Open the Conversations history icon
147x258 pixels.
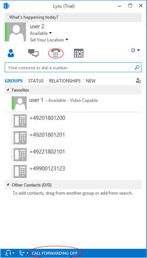pyautogui.click(x=33, y=53)
